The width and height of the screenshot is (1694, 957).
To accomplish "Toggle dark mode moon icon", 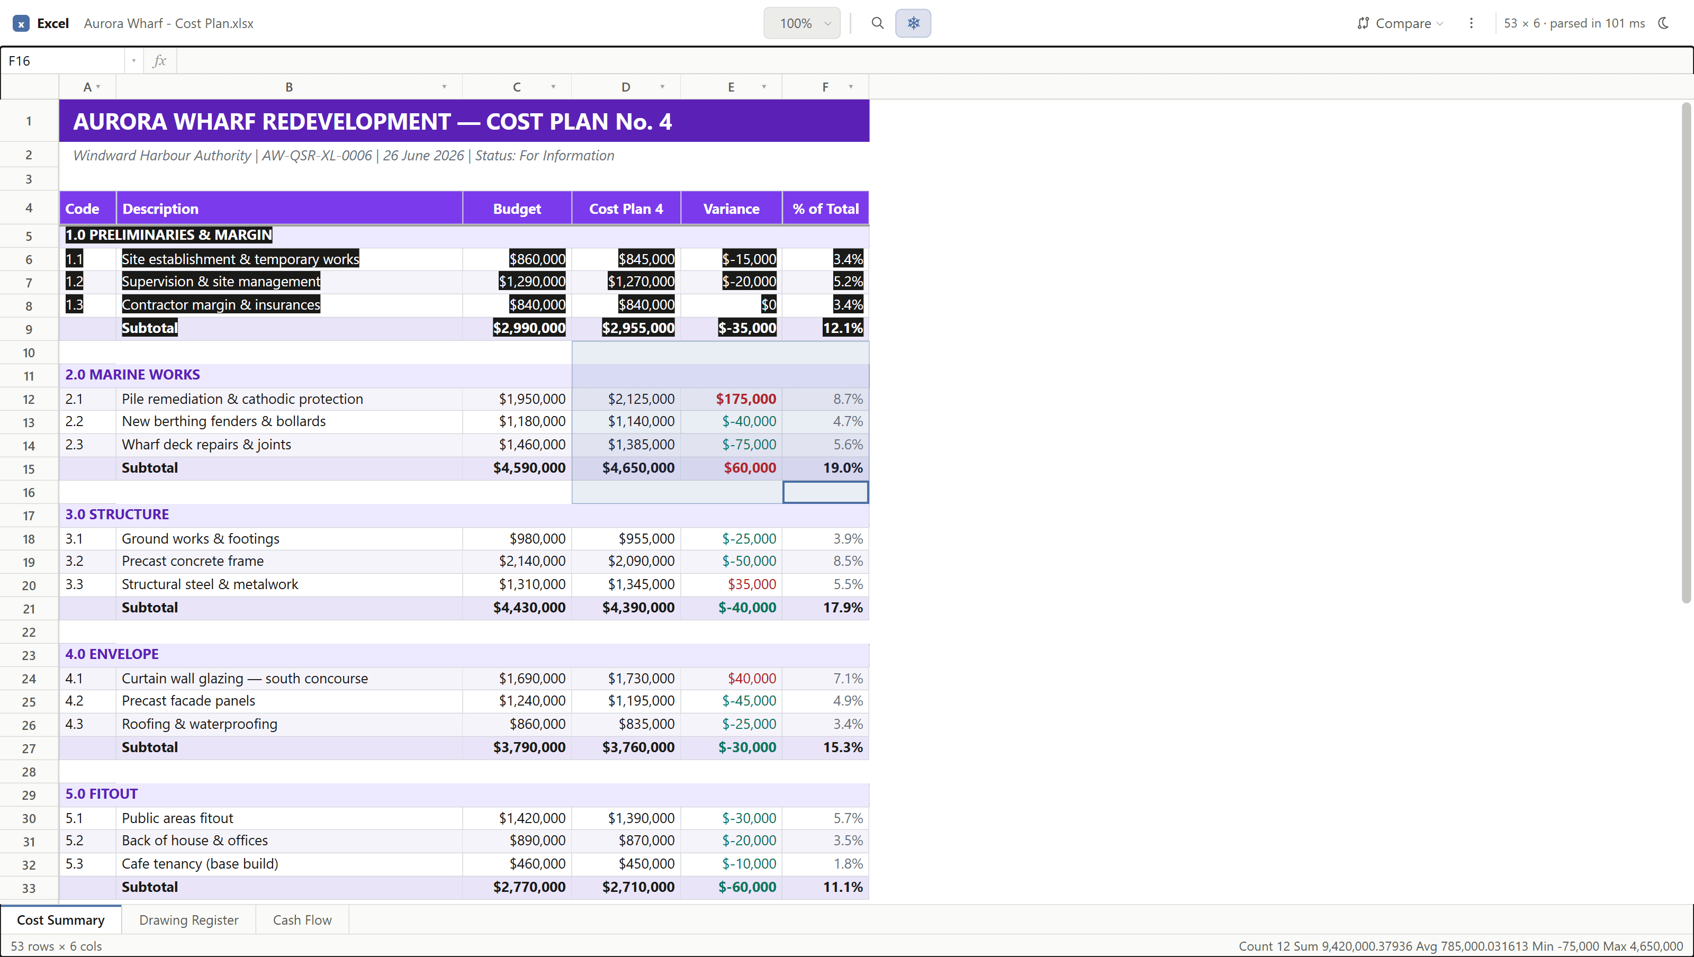I will point(1664,24).
